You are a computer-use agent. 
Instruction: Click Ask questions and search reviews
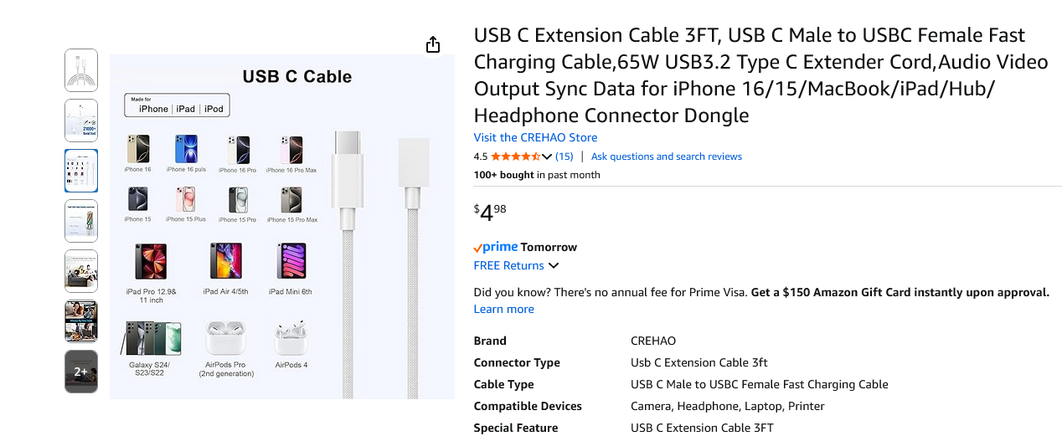[x=666, y=156]
